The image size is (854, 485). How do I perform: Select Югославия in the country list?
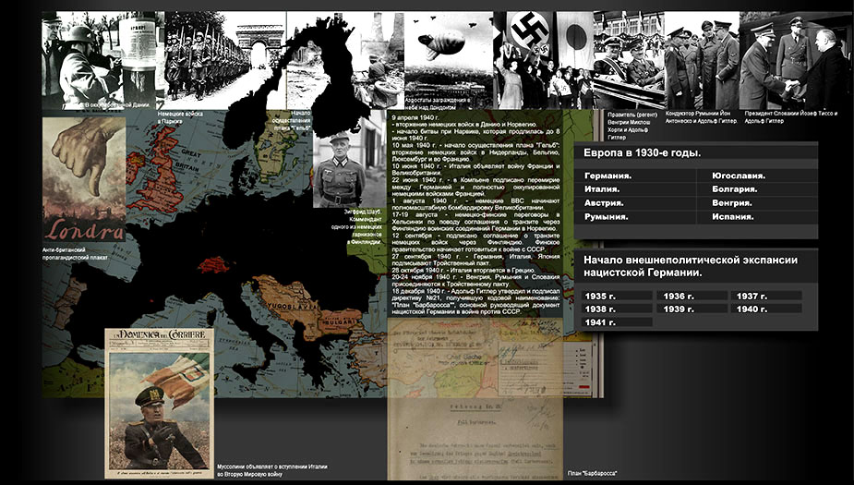[x=742, y=175]
